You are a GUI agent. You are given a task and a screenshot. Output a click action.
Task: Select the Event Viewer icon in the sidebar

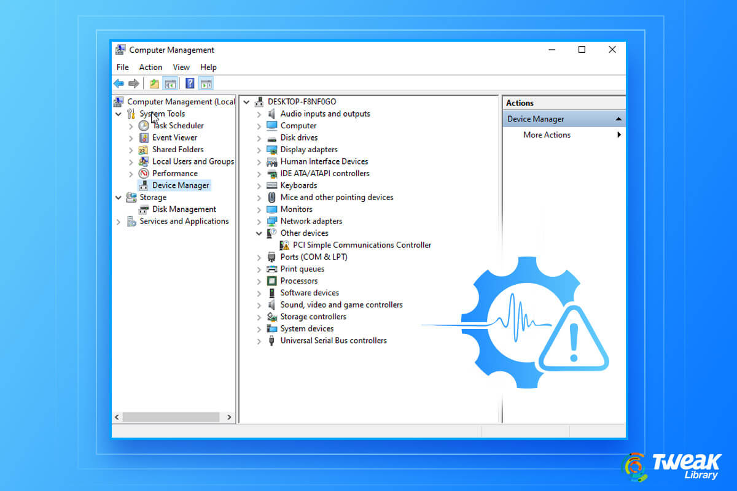[142, 137]
